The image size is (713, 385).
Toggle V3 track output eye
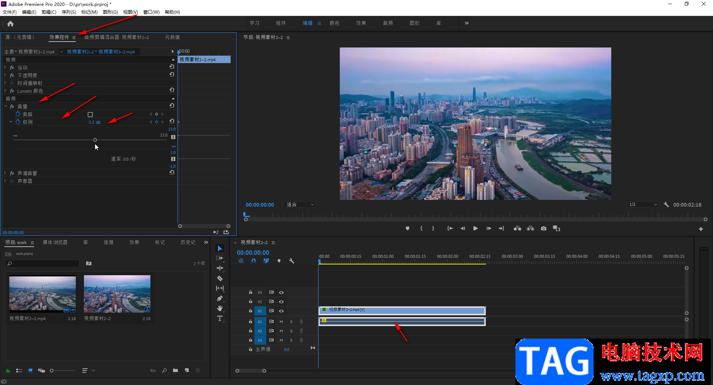coord(281,292)
